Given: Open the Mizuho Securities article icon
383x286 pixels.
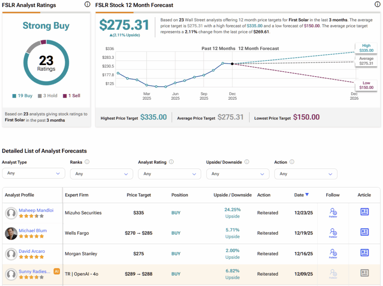Looking at the screenshot, I should (364, 212).
